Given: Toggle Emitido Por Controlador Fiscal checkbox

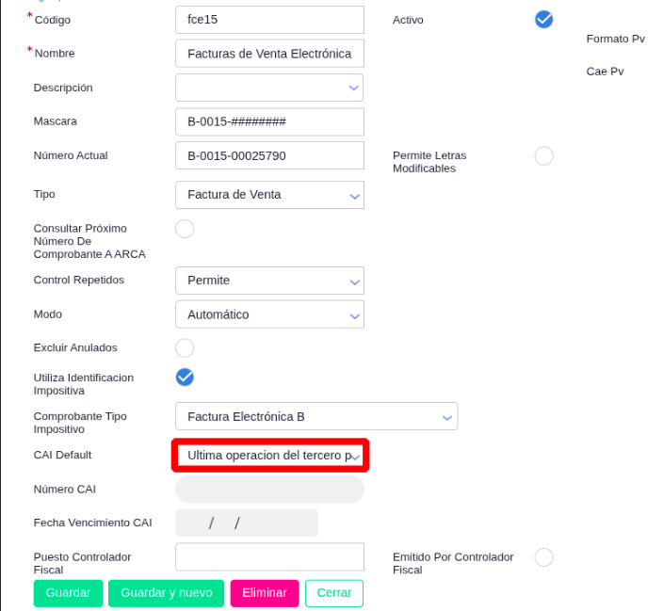Looking at the screenshot, I should pos(543,557).
